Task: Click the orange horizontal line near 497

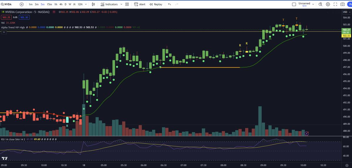Action: 200,67
